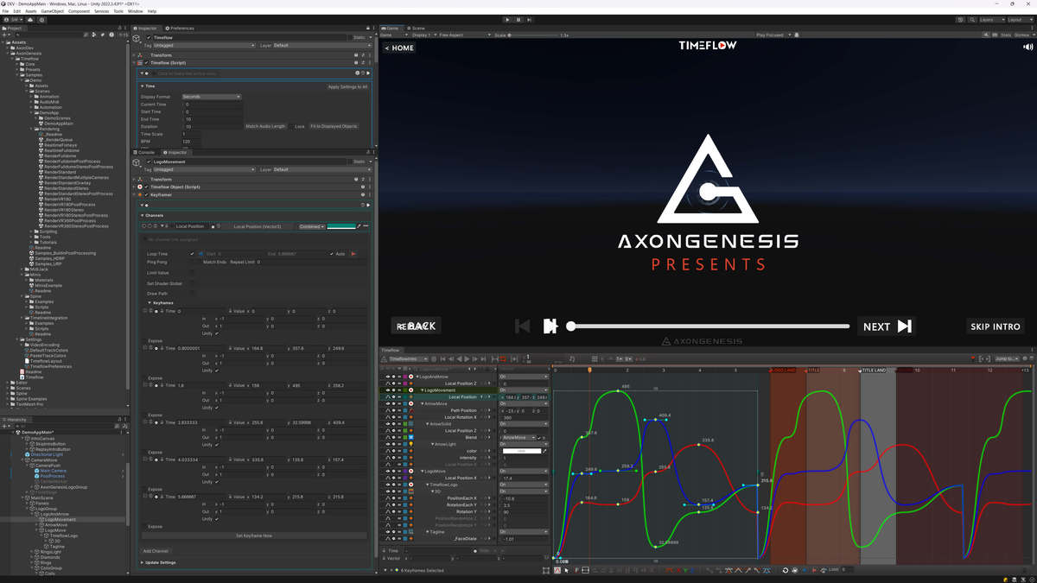The image size is (1037, 583).
Task: Click the intro player progress slider track
Action: point(709,326)
